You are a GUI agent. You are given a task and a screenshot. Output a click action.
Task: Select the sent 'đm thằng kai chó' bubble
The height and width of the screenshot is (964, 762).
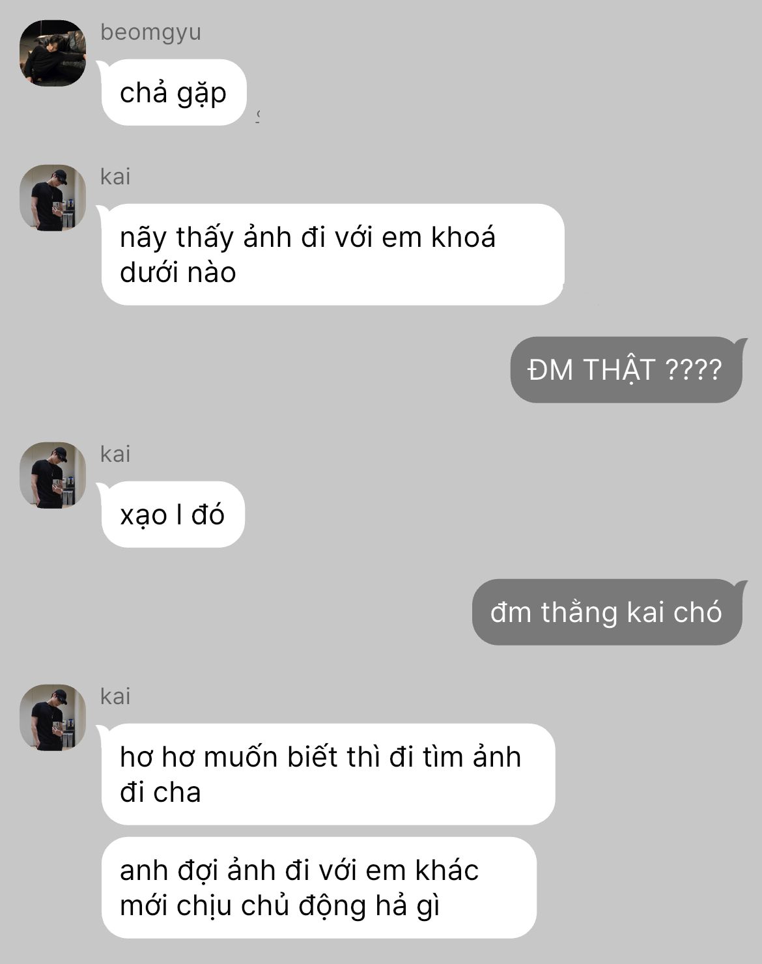pyautogui.click(x=607, y=612)
